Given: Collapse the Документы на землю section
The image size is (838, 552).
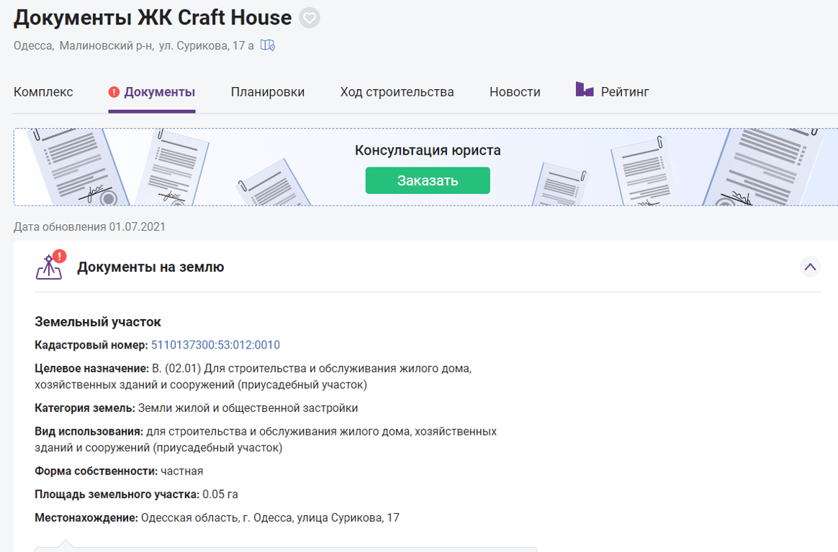Looking at the screenshot, I should point(810,267).
